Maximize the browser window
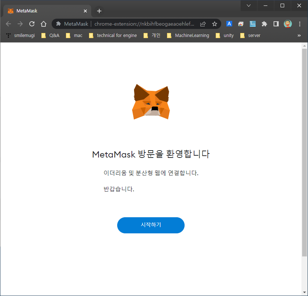This screenshot has height=296, width=308. (x=282, y=5)
